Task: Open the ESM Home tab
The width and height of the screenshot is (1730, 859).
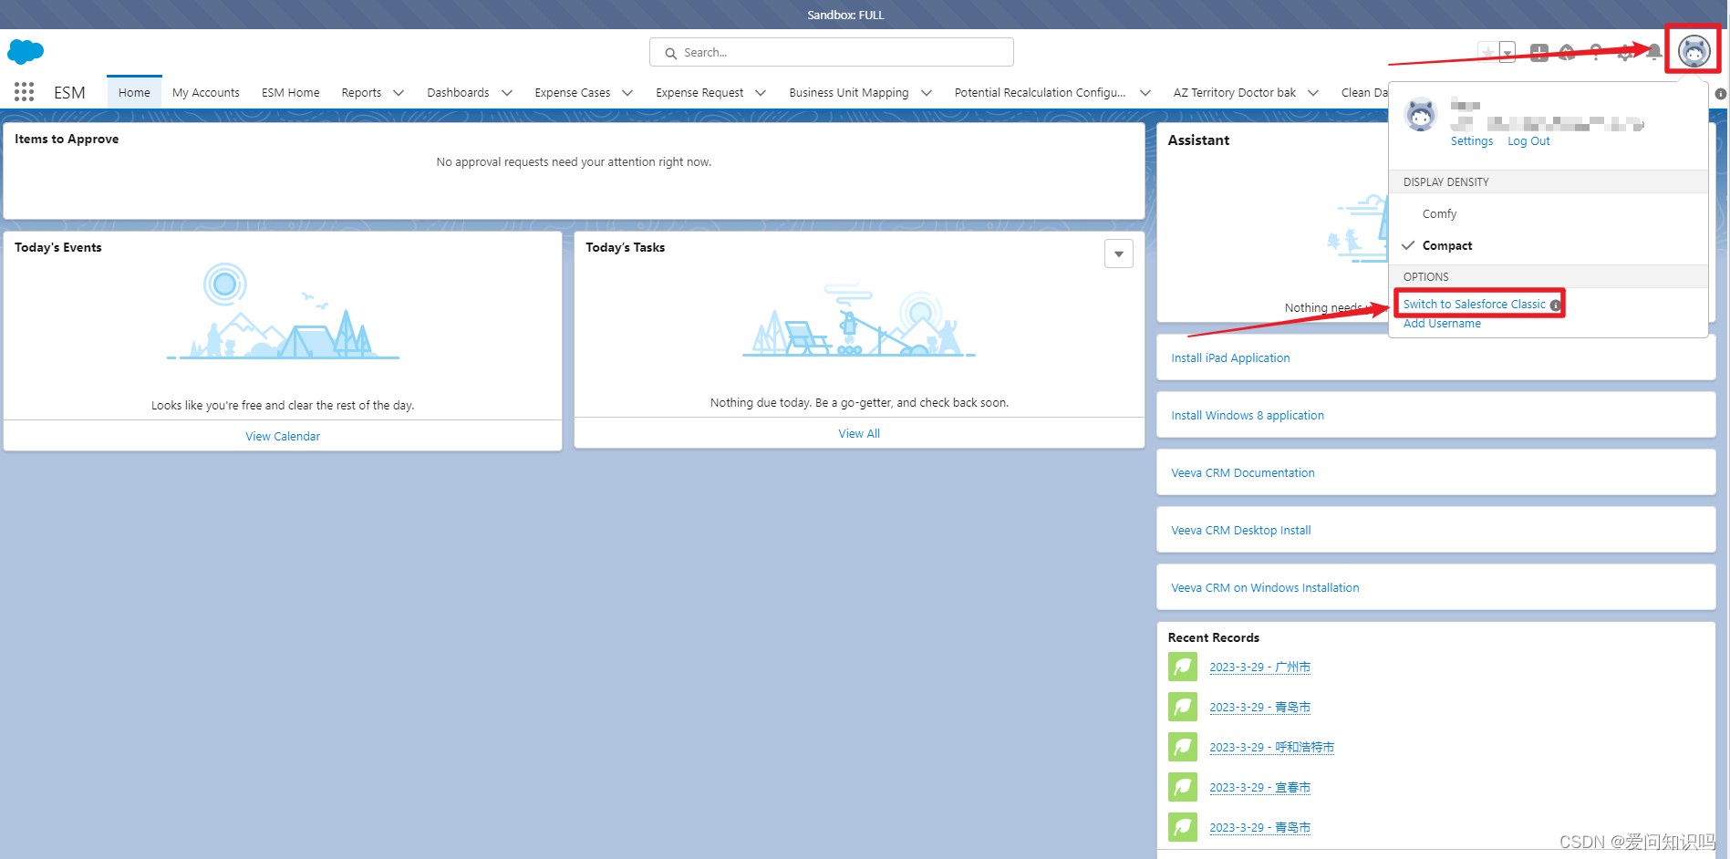Action: (x=291, y=93)
